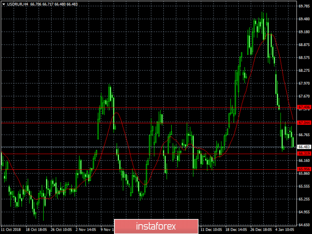Click the triangle arrow beside USDRUR,H4
Viewport: 312px width, 234px height.
click(x=3, y=5)
